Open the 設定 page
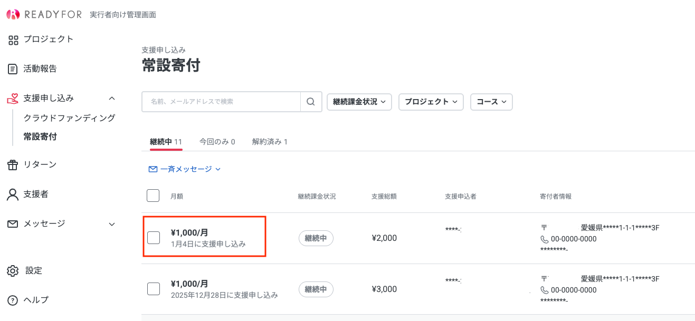 [34, 271]
